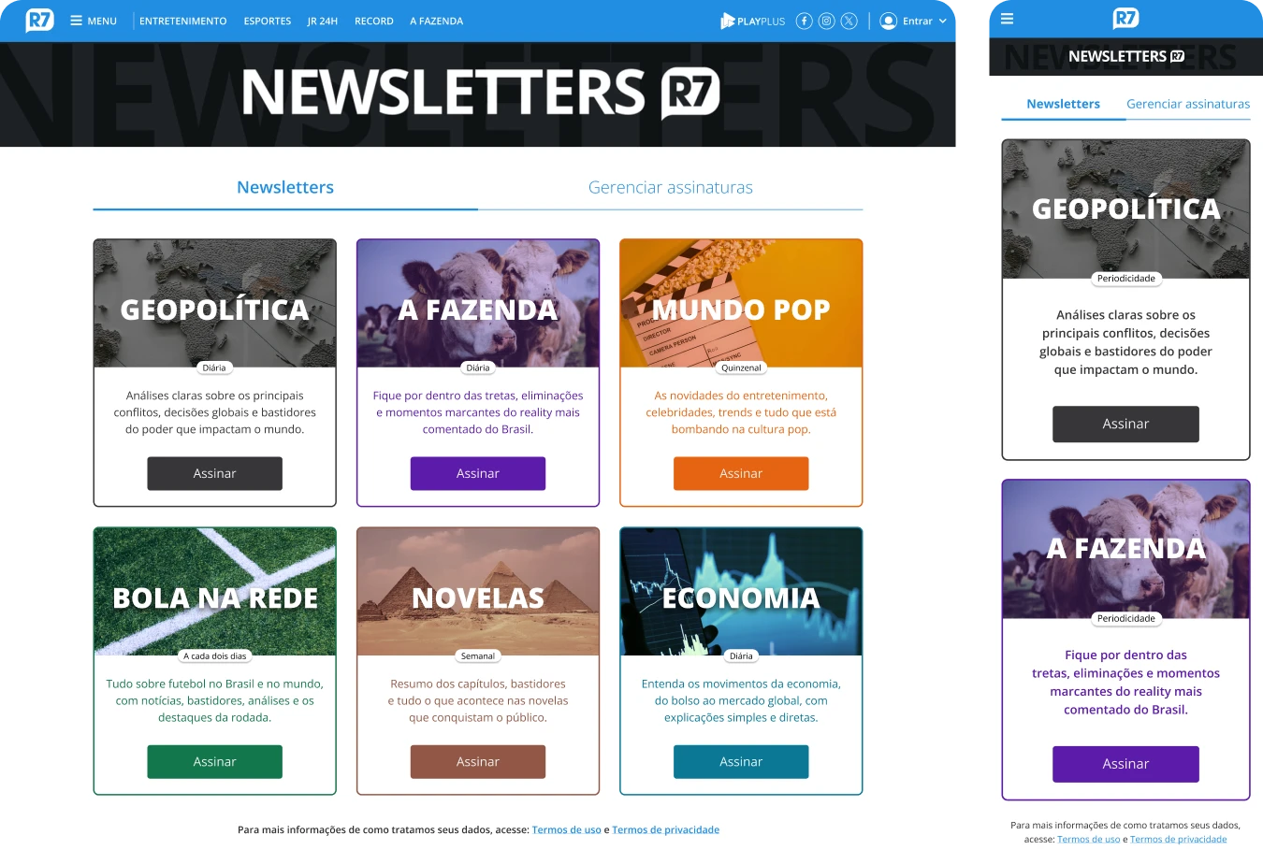This screenshot has height=864, width=1263.
Task: Open the desktop Geopolítica card image
Action: pos(214,303)
